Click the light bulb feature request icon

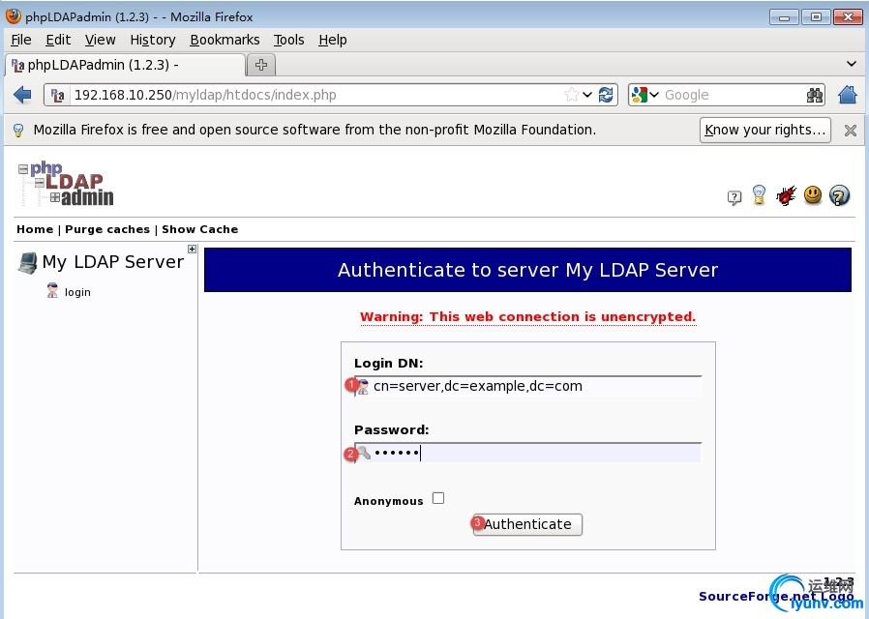[759, 195]
